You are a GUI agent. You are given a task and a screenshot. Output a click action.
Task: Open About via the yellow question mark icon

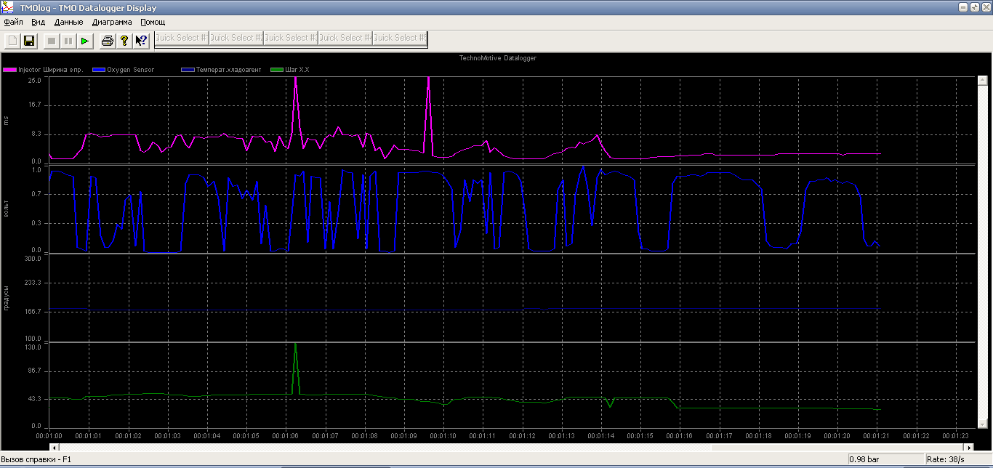pos(124,41)
